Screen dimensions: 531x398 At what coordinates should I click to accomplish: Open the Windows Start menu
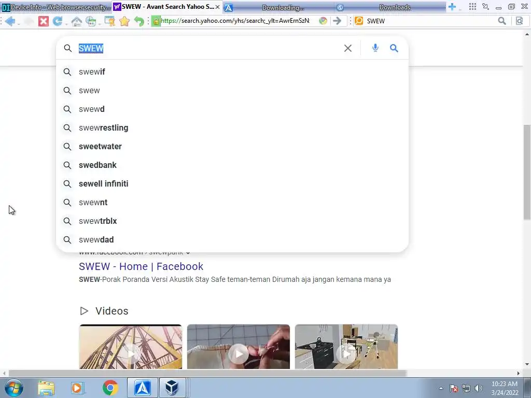click(14, 388)
